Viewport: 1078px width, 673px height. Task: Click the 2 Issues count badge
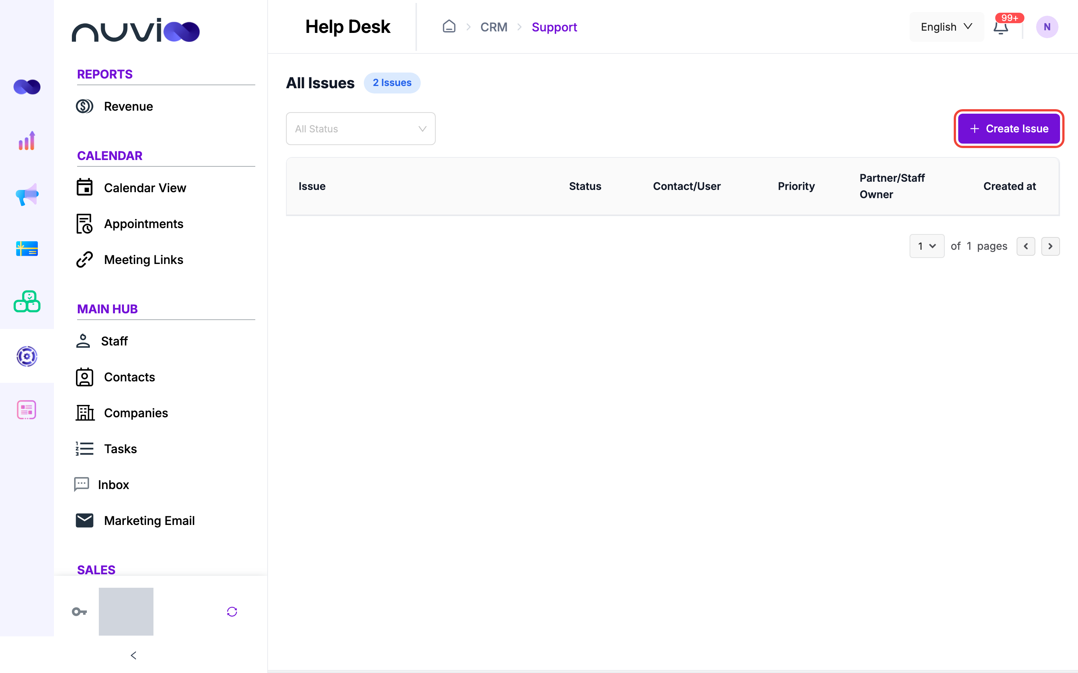coord(392,83)
